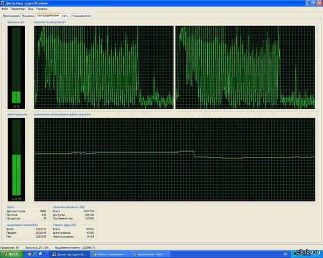Click the third Quick Launch icon
The height and width of the screenshot is (258, 323).
[x=42, y=253]
